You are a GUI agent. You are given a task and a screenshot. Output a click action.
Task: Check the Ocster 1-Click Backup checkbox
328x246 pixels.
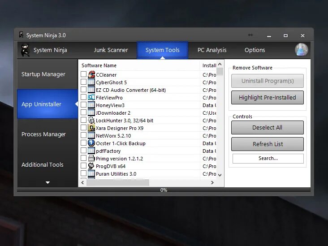pyautogui.click(x=84, y=143)
